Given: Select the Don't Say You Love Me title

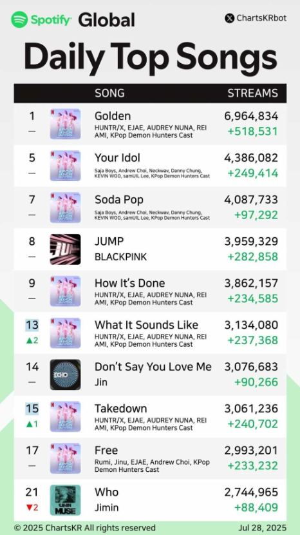Looking at the screenshot, I should tap(153, 367).
